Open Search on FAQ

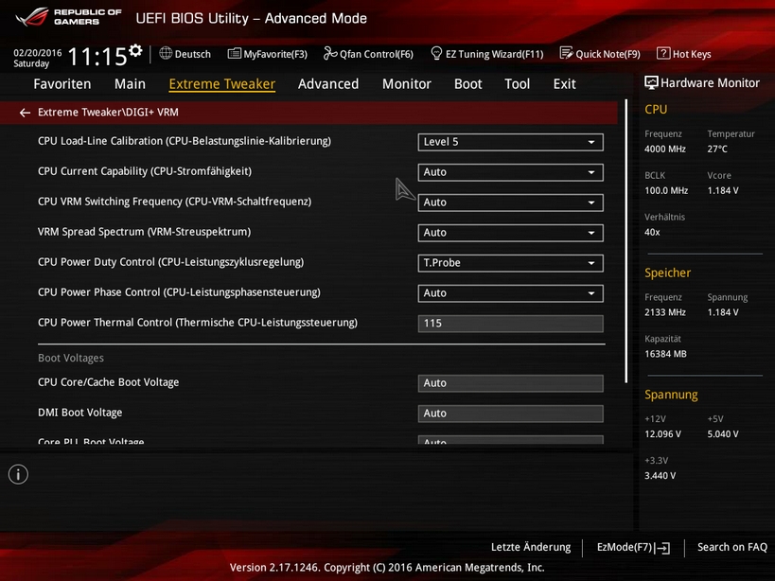point(732,547)
